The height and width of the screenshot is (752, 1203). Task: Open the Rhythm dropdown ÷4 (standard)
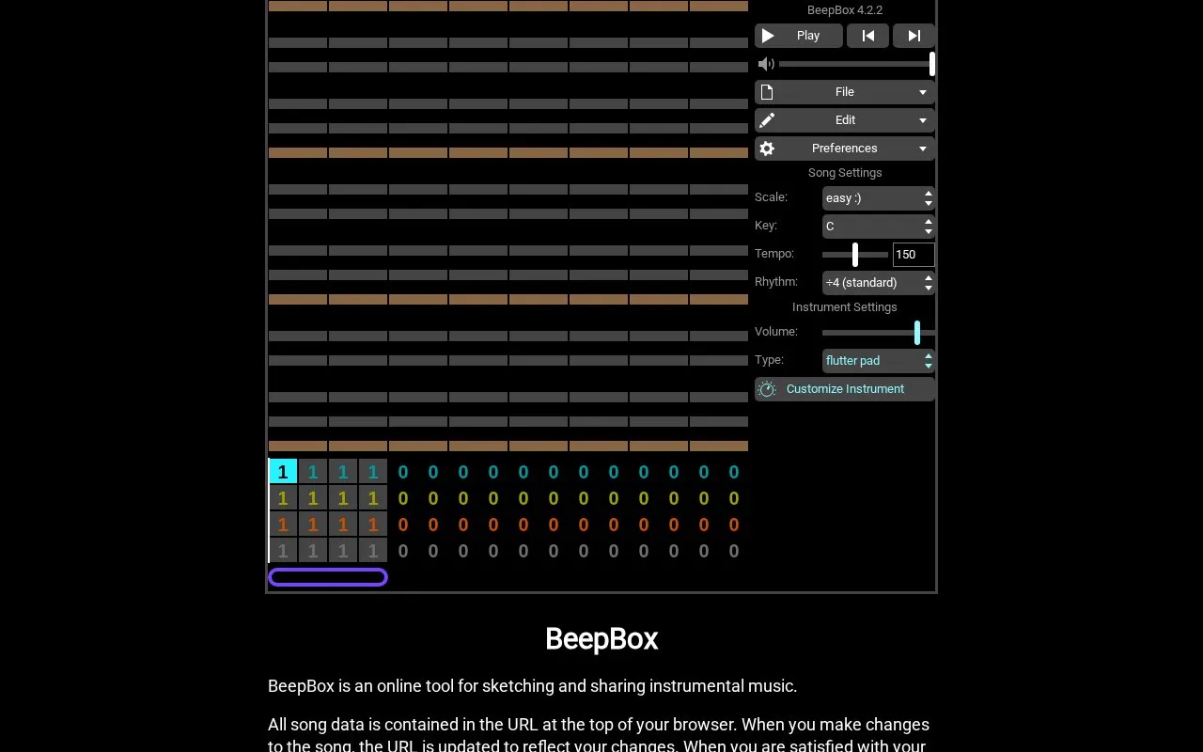pyautogui.click(x=879, y=283)
